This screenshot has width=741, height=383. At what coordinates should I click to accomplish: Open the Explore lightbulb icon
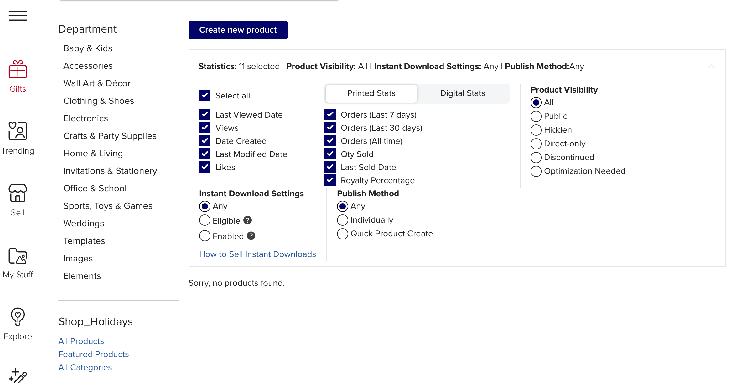point(18,317)
